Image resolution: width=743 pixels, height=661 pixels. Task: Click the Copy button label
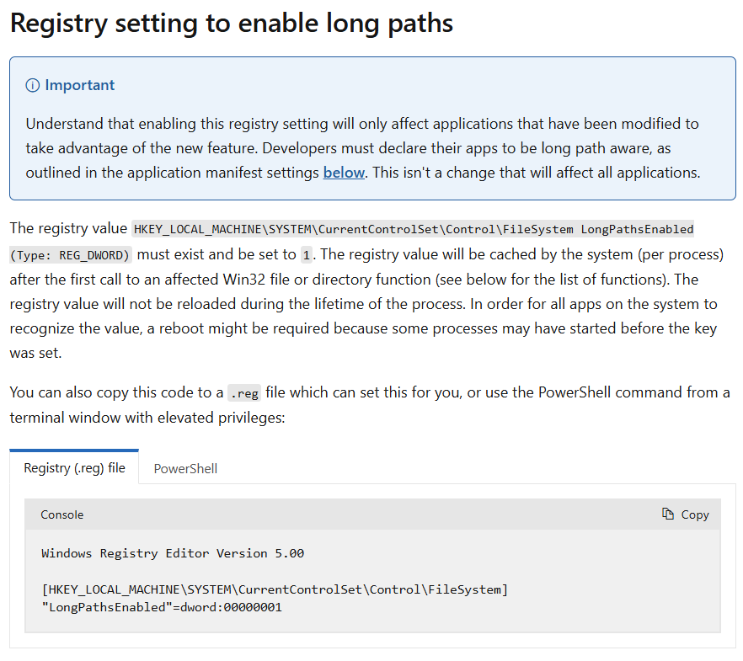click(697, 514)
